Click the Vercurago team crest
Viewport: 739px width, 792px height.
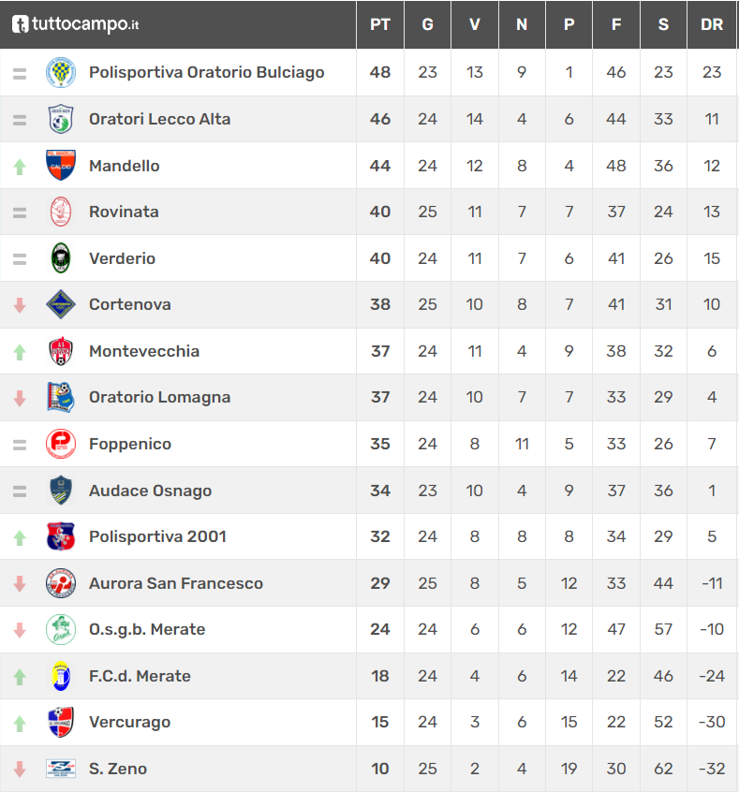coord(61,722)
